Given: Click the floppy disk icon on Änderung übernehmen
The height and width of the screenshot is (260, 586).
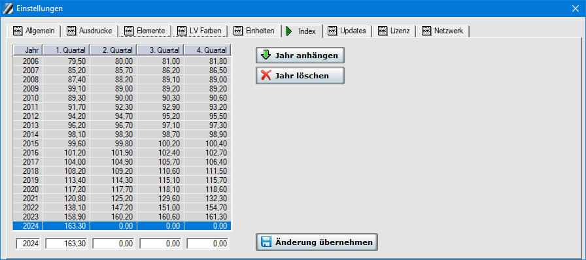Looking at the screenshot, I should click(266, 242).
